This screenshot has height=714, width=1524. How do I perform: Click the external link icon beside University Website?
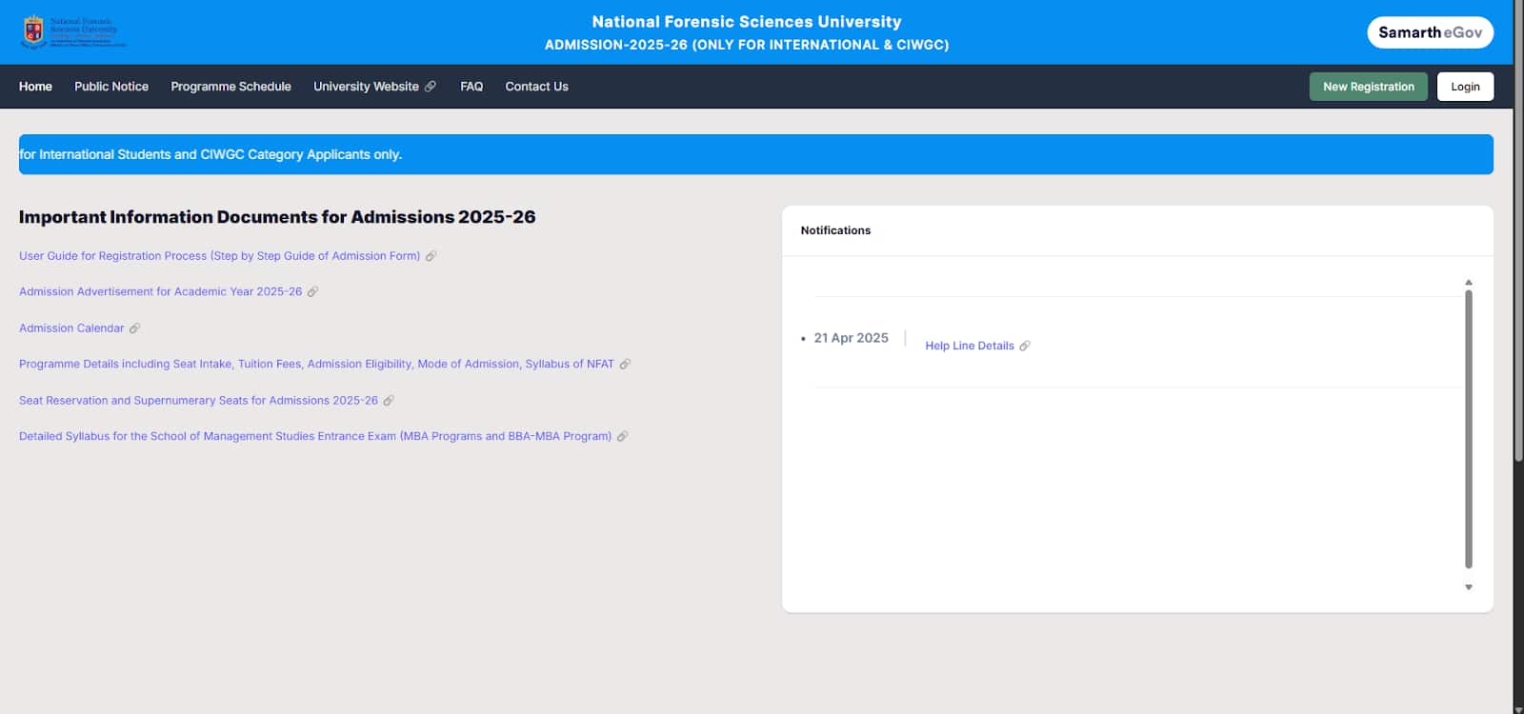tap(431, 87)
